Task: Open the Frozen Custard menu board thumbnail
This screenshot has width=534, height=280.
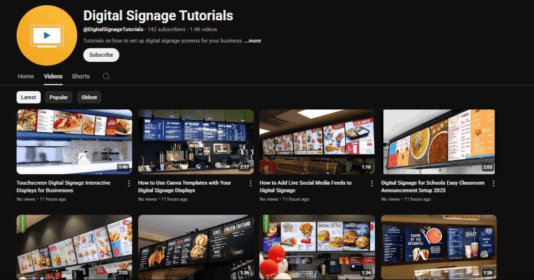Action: click(196, 247)
